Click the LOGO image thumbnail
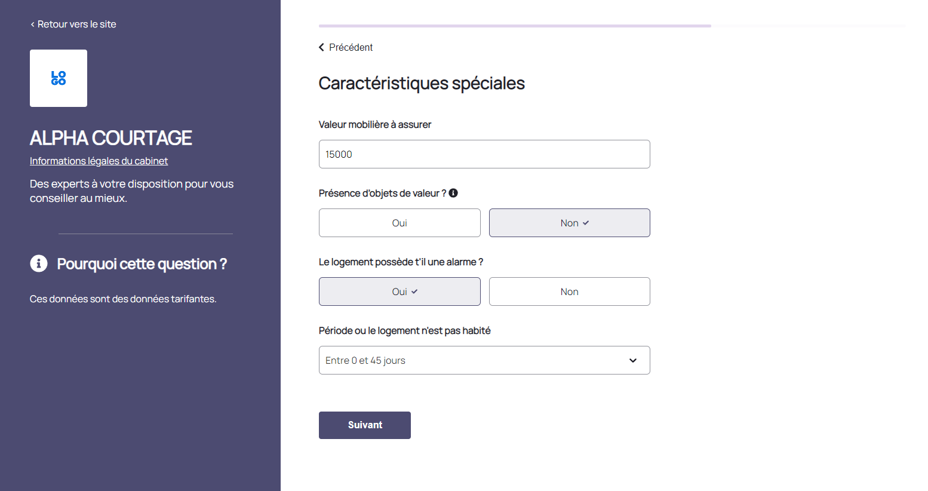 tap(59, 78)
